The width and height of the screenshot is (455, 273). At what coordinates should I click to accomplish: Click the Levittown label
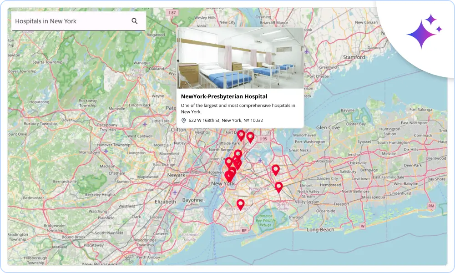[361, 178]
